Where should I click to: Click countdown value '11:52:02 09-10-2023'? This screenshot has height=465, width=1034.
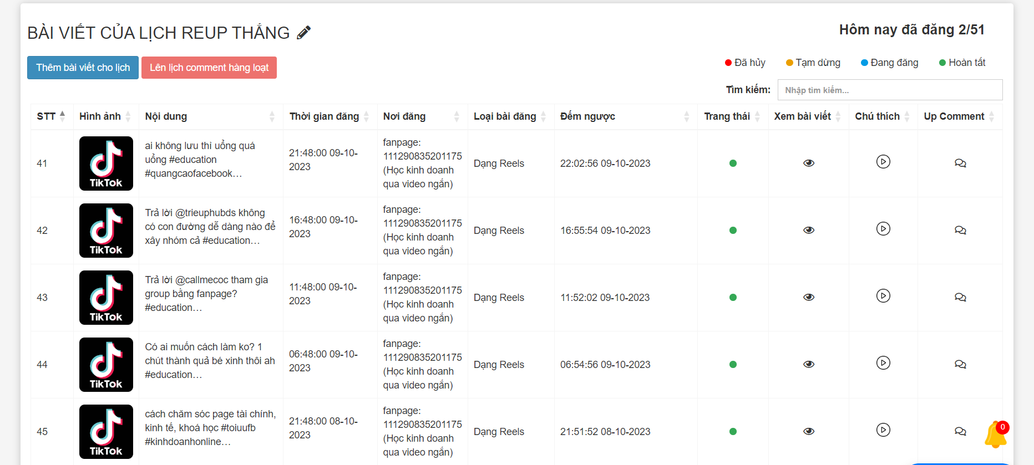[x=605, y=298]
